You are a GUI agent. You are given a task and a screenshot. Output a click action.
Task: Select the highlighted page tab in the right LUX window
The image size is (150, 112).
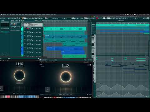point(60,95)
